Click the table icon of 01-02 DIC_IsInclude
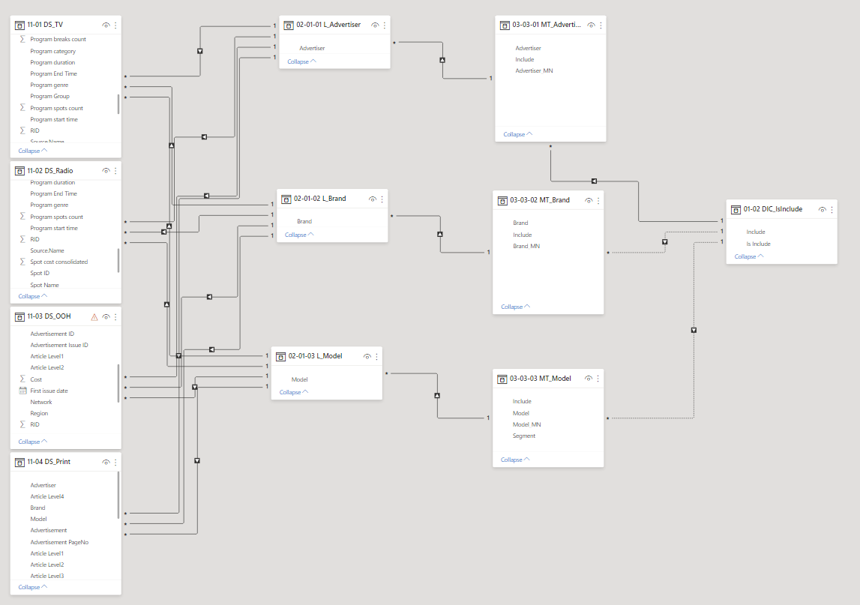Screen dimensions: 860x605 pyautogui.click(x=736, y=209)
